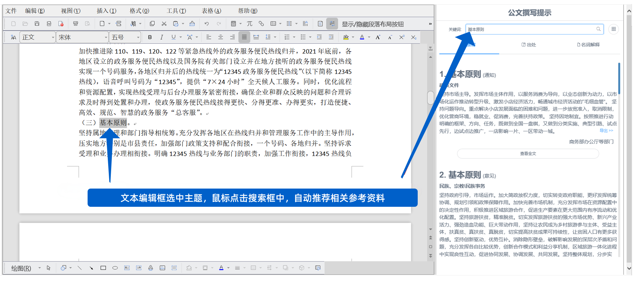Open the 绘图(R) drawing menu dropdown
637x285 pixels.
coord(39,268)
